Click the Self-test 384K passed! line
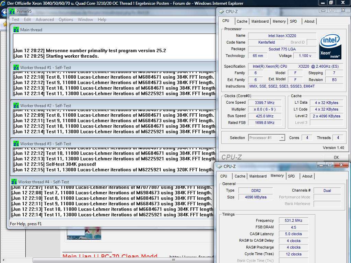This screenshot has height=263, width=351. click(x=55, y=164)
